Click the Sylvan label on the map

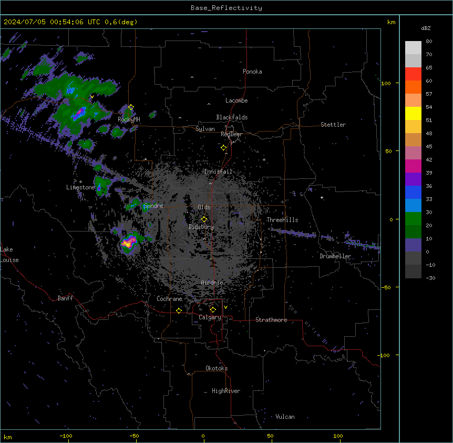(205, 129)
